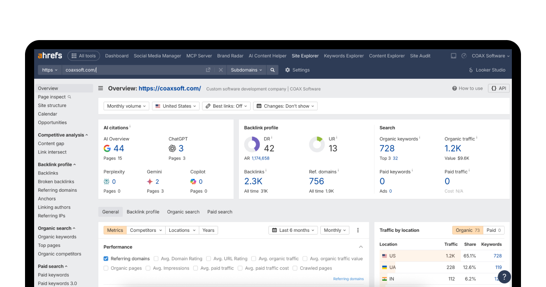Viewport: 546px width, 287px height.
Task: Open Keywords Explorer in top menu
Action: (x=344, y=56)
